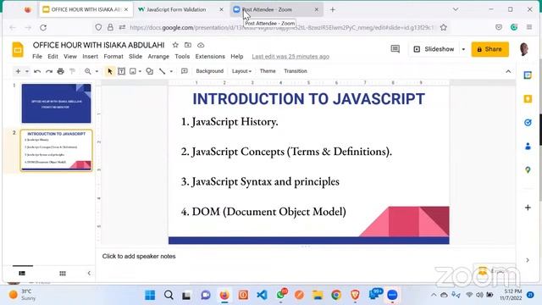Screen dimensions: 542x305
Task: Move presentation to folder icon
Action: (x=188, y=45)
